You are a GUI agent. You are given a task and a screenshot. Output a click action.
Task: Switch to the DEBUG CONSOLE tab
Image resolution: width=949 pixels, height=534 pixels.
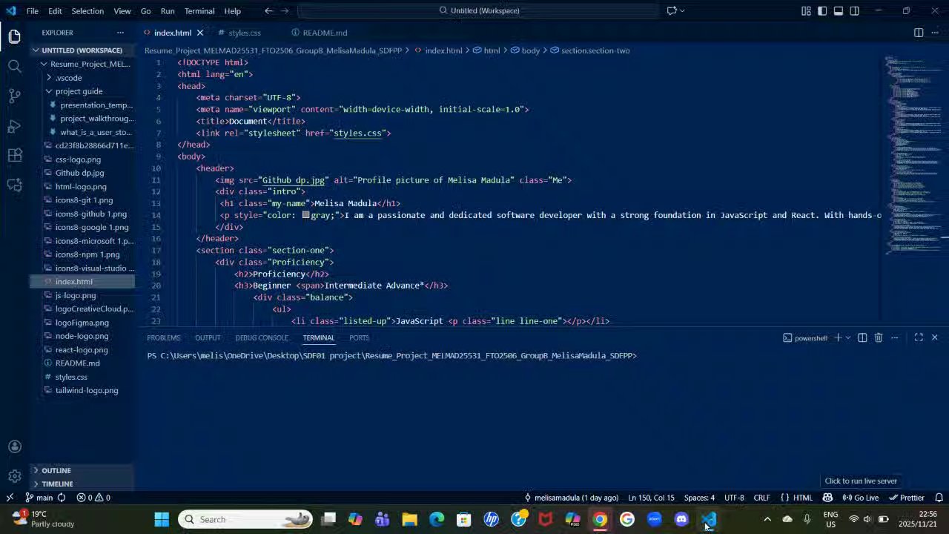(x=262, y=338)
